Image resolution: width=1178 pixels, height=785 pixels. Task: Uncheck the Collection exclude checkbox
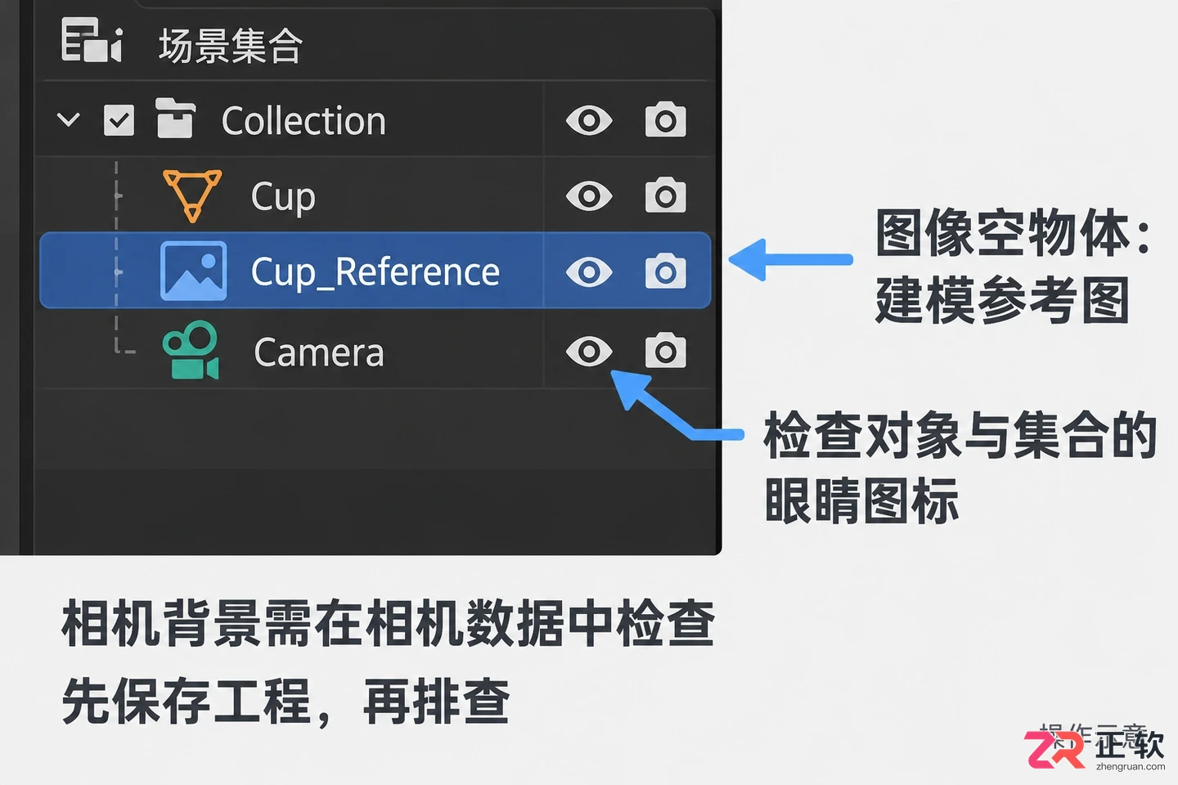tap(119, 120)
